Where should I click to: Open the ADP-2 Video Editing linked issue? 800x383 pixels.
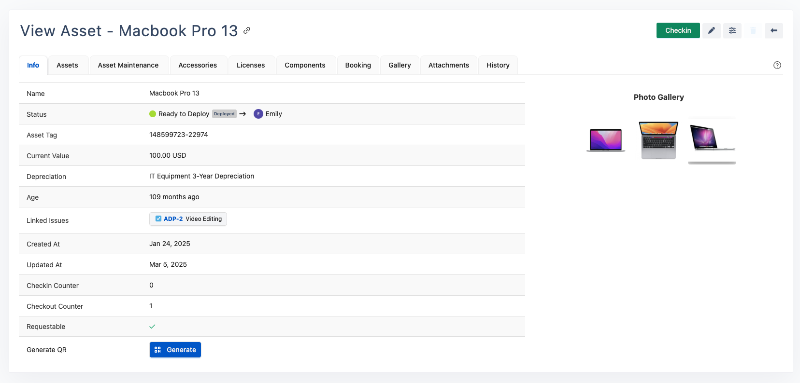pyautogui.click(x=188, y=219)
